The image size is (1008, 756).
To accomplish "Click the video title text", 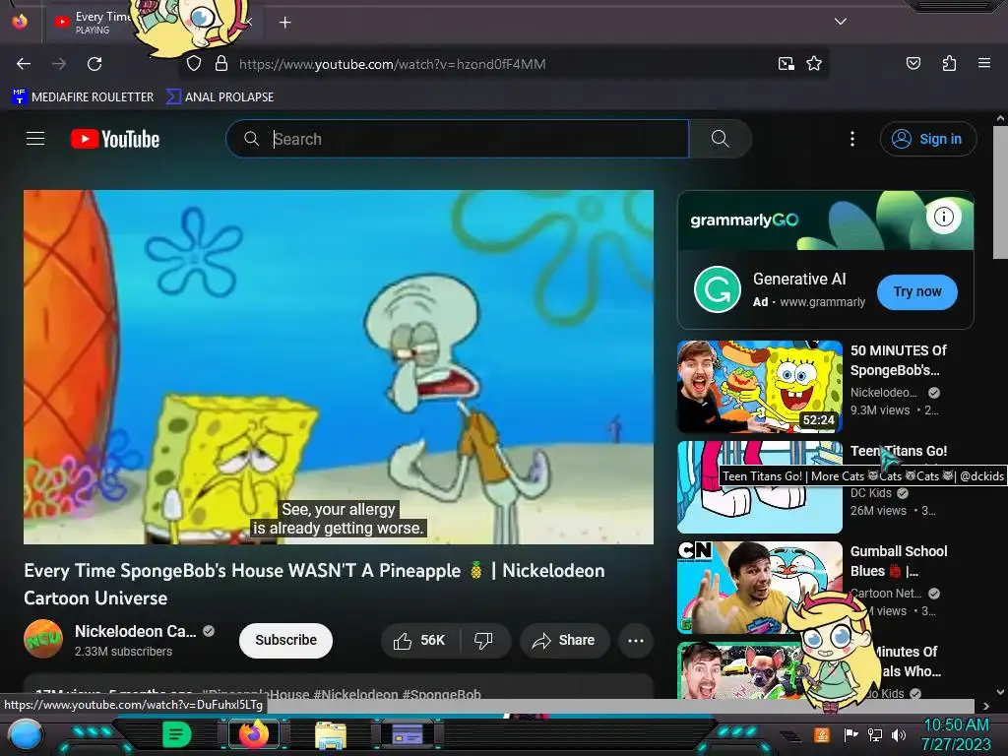I will coord(314,584).
